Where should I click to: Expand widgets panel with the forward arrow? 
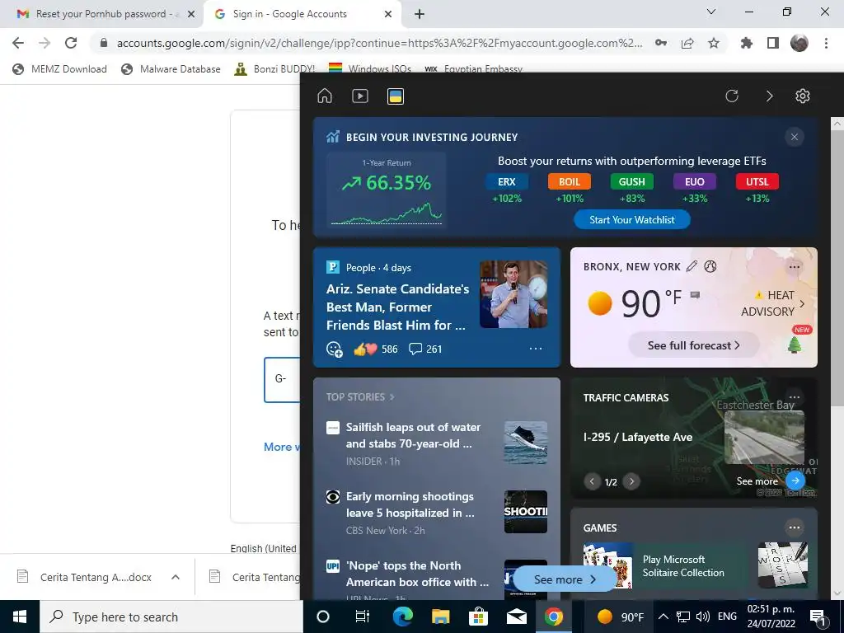[769, 96]
